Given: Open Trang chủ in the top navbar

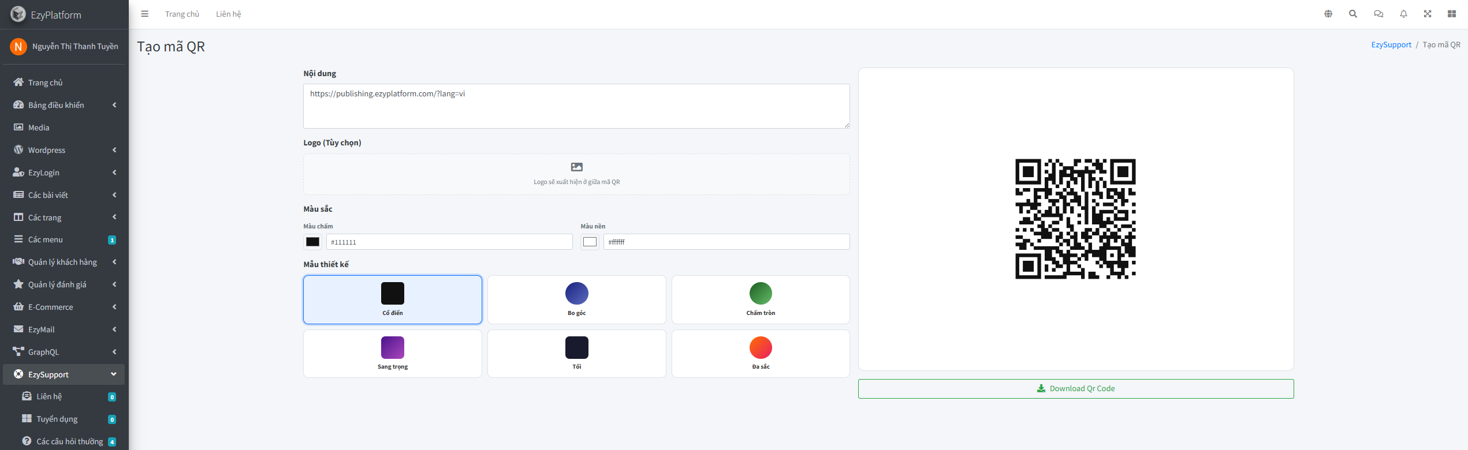Looking at the screenshot, I should [x=182, y=14].
